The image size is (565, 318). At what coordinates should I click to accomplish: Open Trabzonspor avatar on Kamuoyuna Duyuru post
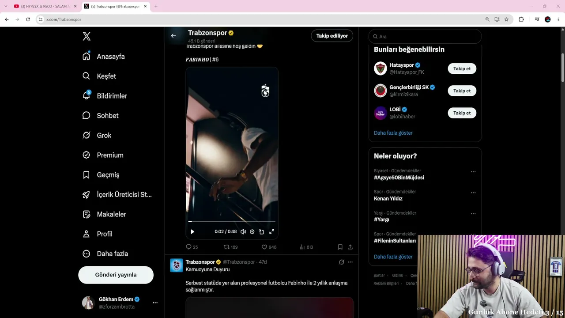pyautogui.click(x=177, y=265)
